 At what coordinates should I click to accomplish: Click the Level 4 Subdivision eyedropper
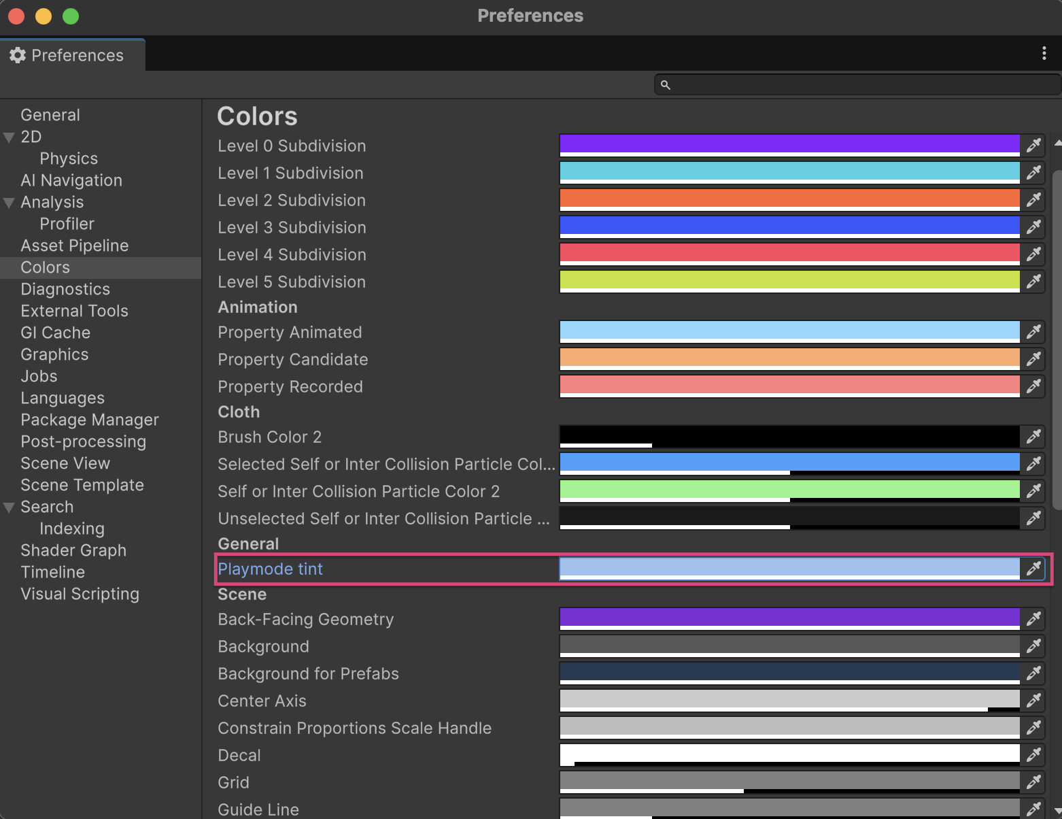(x=1033, y=254)
